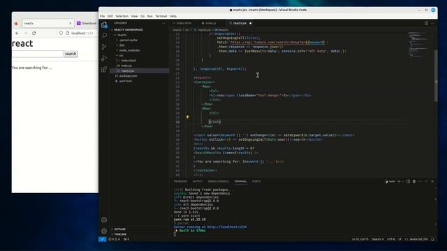Expand the TIMELINE section
The image size is (447, 251).
[120, 234]
